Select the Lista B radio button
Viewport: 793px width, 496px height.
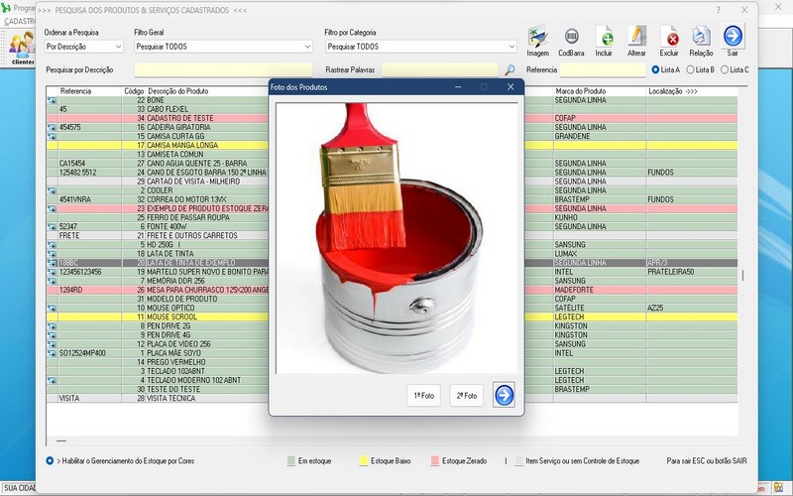pyautogui.click(x=690, y=70)
